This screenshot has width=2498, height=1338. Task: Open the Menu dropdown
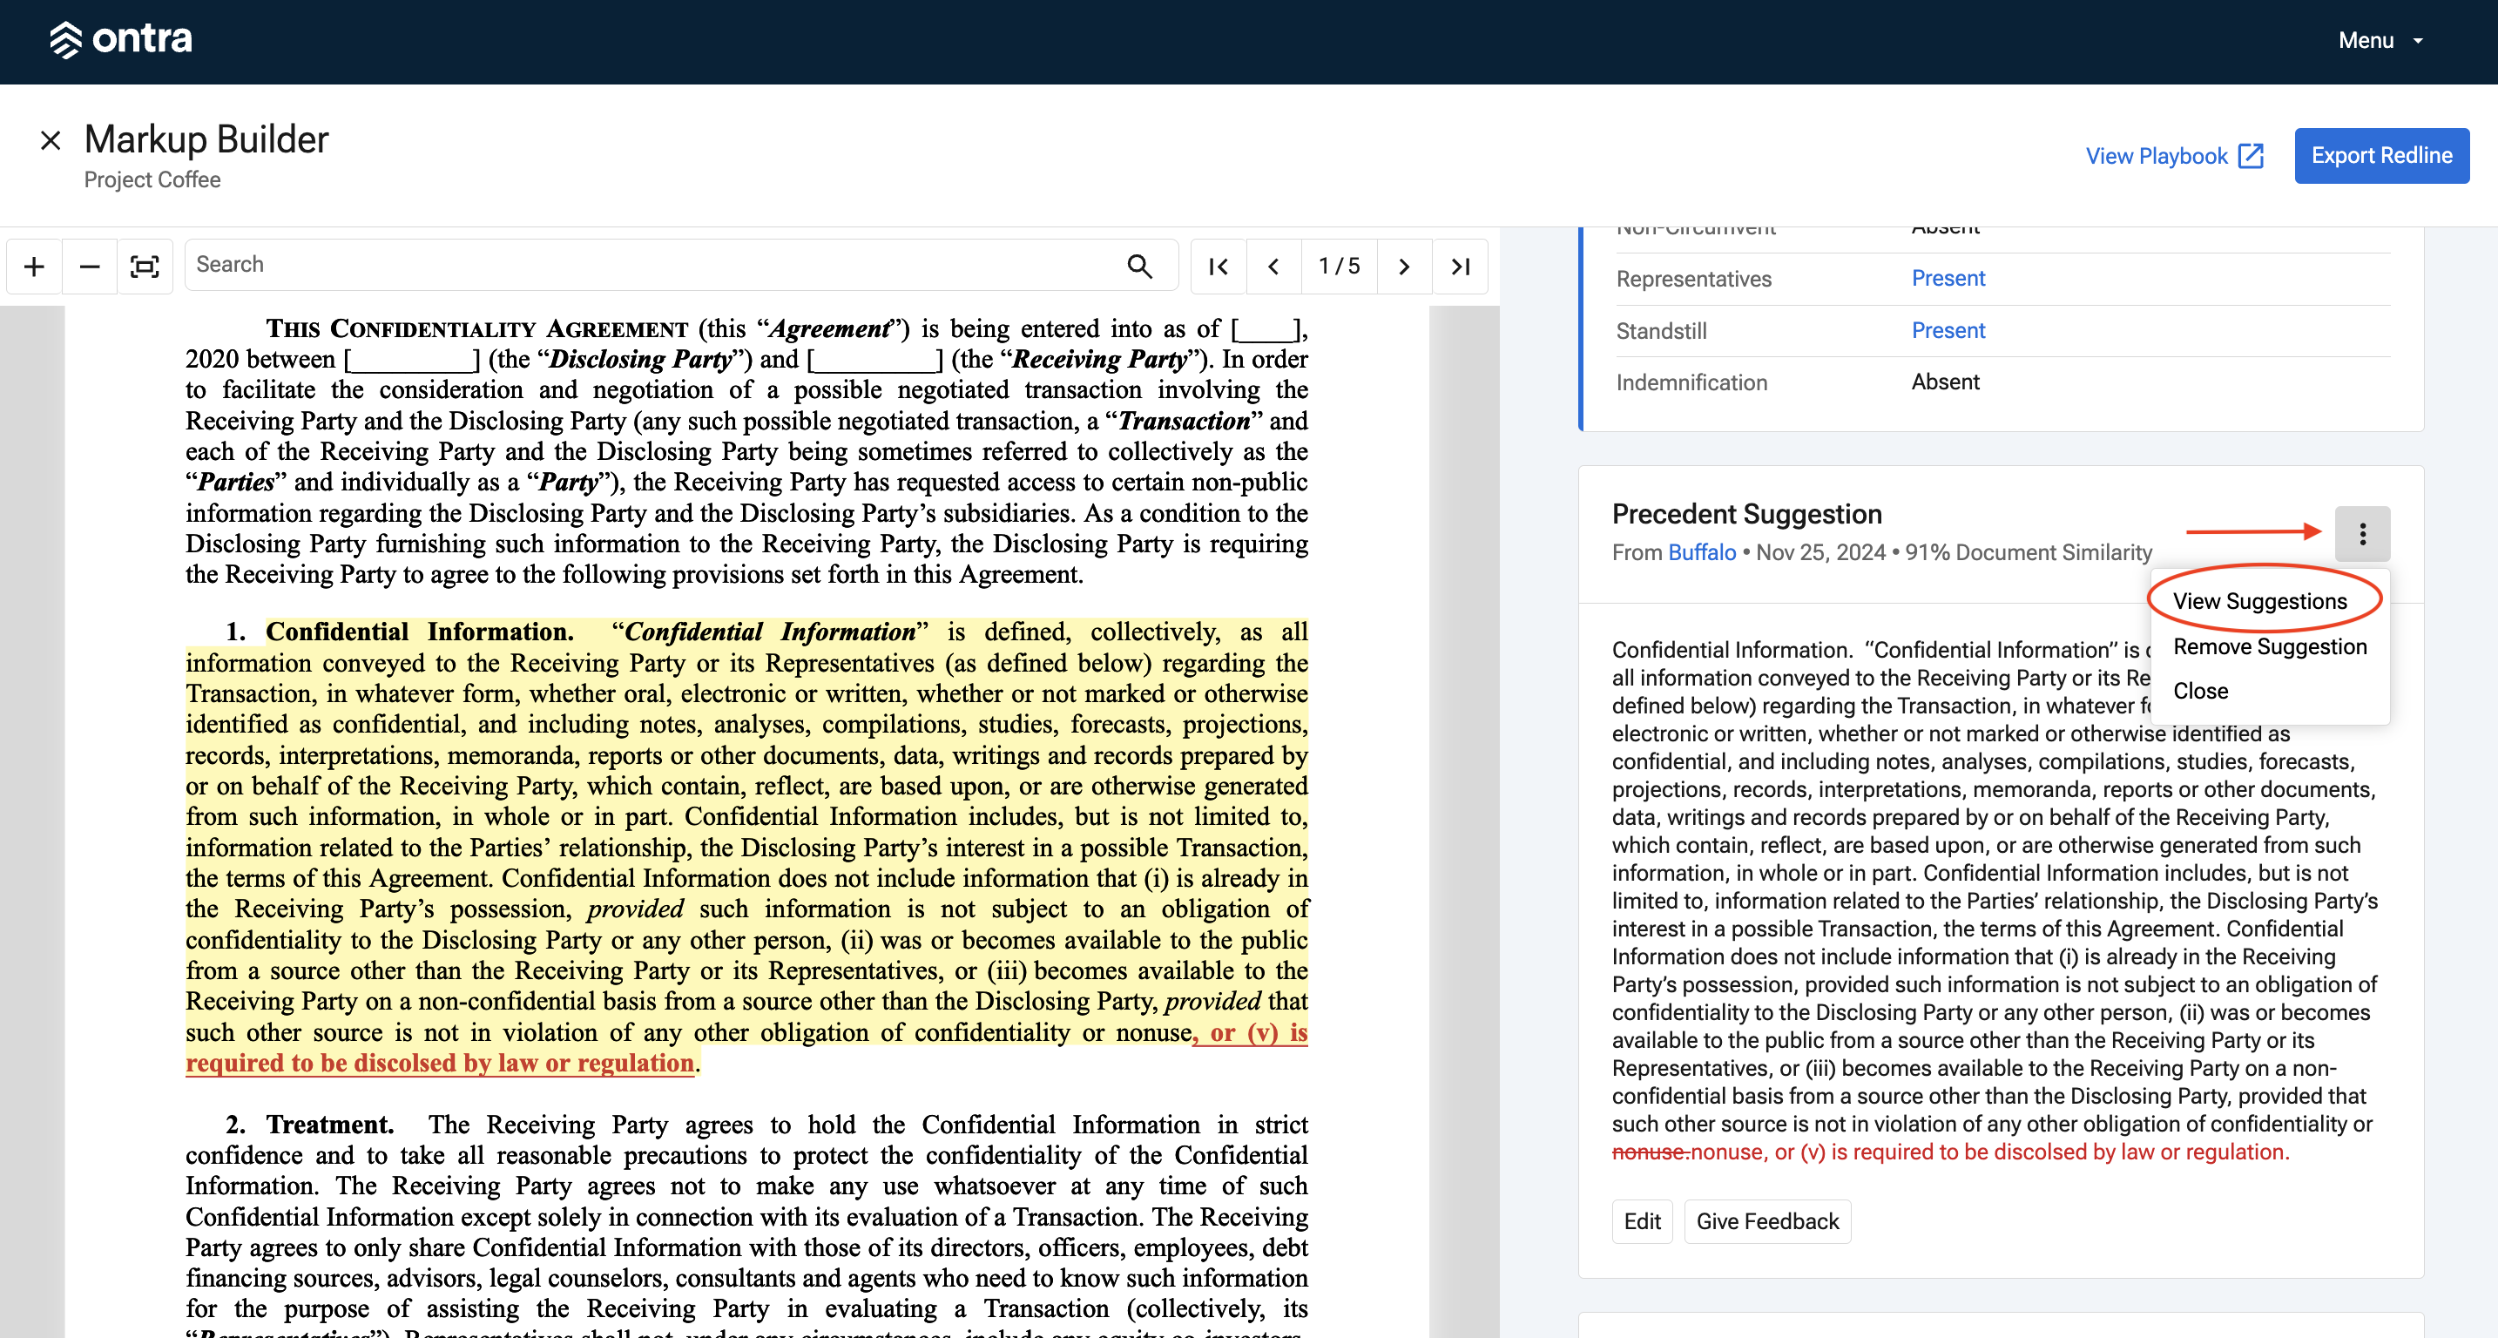[x=2380, y=41]
